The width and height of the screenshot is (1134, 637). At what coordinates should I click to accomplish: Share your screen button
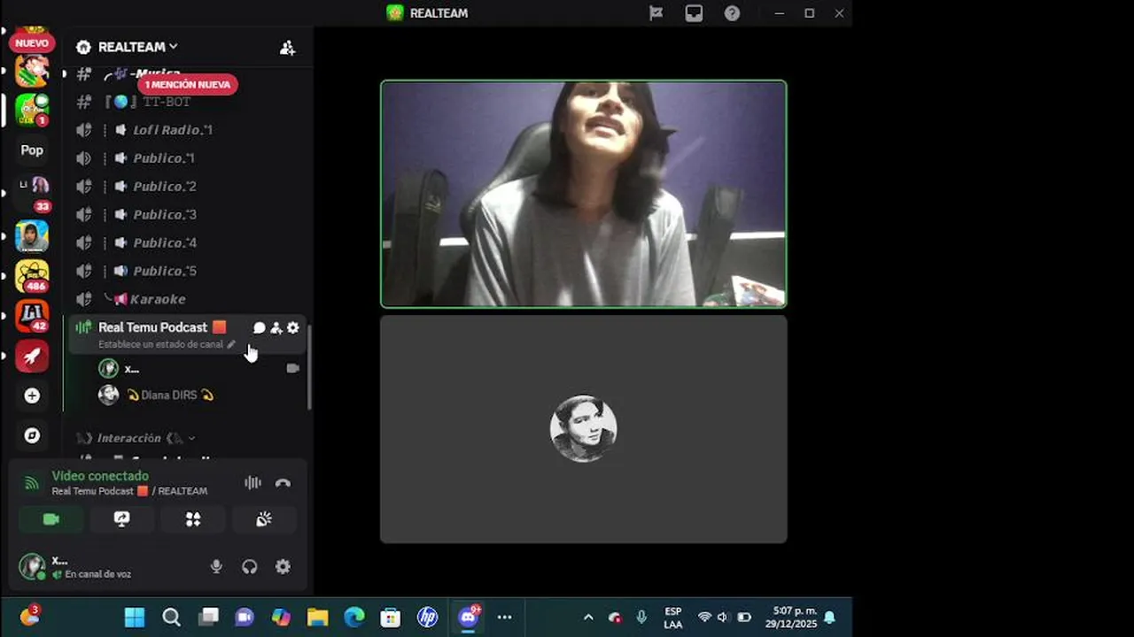point(122,519)
